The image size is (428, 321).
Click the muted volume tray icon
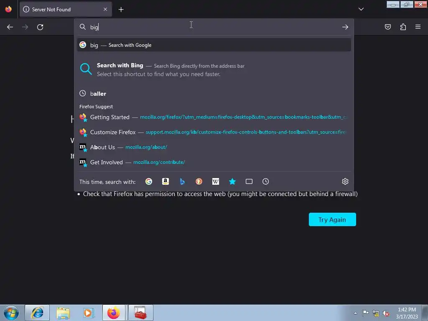point(386,313)
